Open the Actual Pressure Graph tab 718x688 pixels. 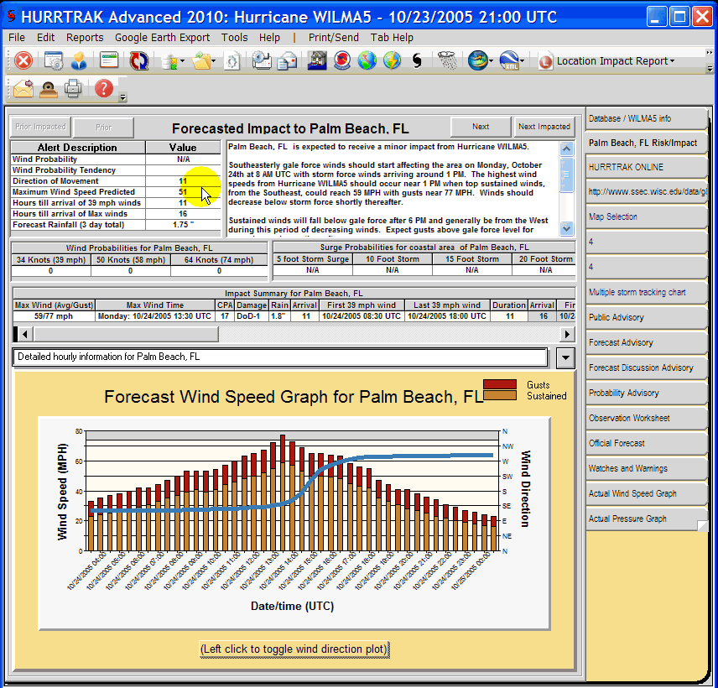coord(646,519)
